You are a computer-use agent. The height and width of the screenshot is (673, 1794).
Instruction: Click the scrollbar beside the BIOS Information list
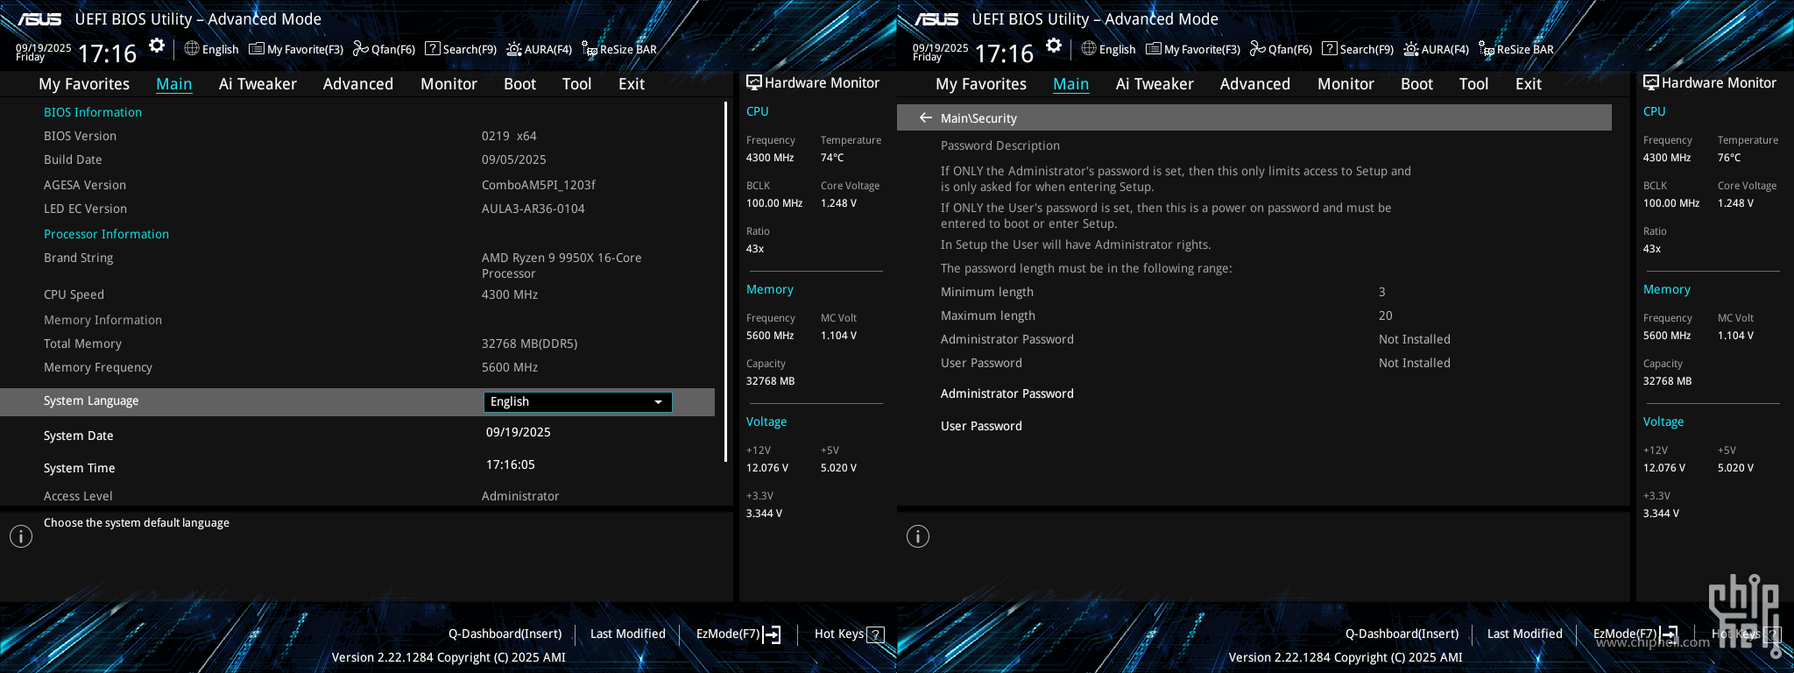click(x=725, y=282)
